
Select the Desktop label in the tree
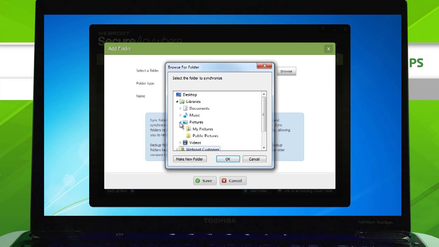[x=190, y=95]
